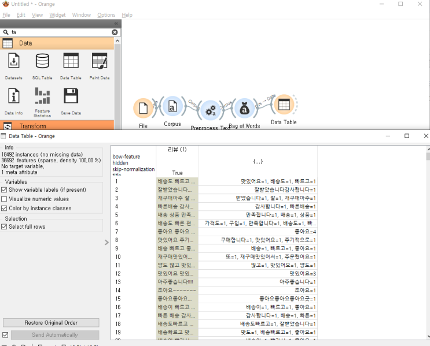Click the Data category table icon
Image resolution: width=430 pixels, height=346 pixels.
pyautogui.click(x=8, y=43)
